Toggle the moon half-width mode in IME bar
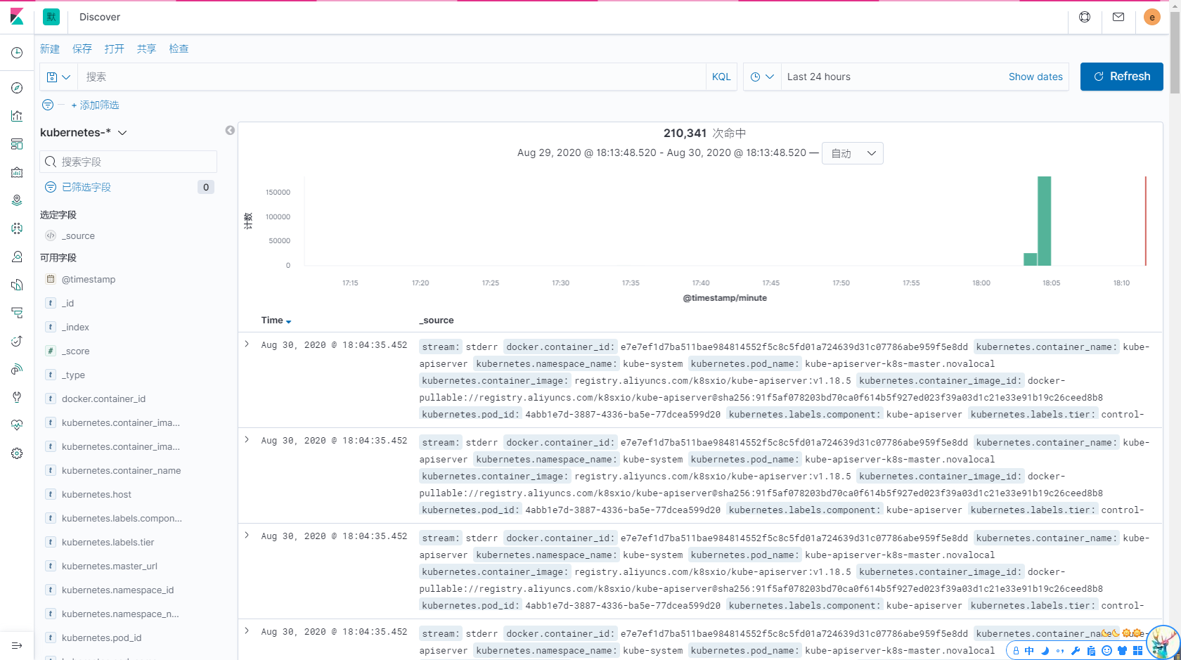Screen dimensions: 1181x660 1045,651
